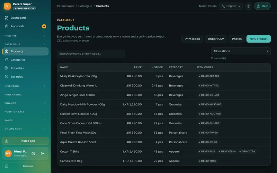Click the Approvals badge showing 4
The width and height of the screenshot is (277, 173).
44,26
